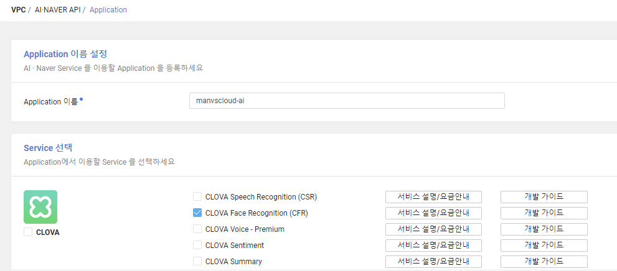This screenshot has width=617, height=271.
Task: Click the Application 이름 input field
Action: pyautogui.click(x=346, y=101)
